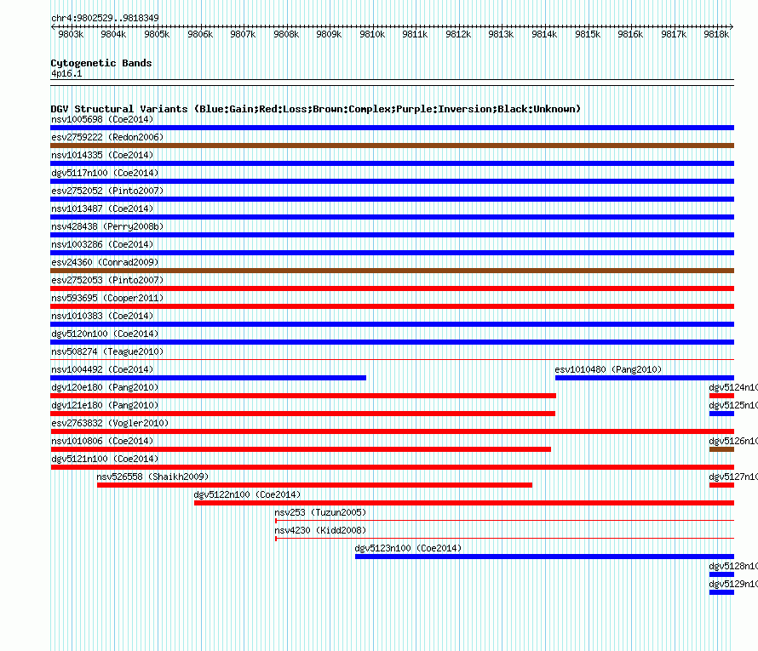Select nsv508274 (Teague2010) label
758x651 pixels.
click(x=107, y=351)
